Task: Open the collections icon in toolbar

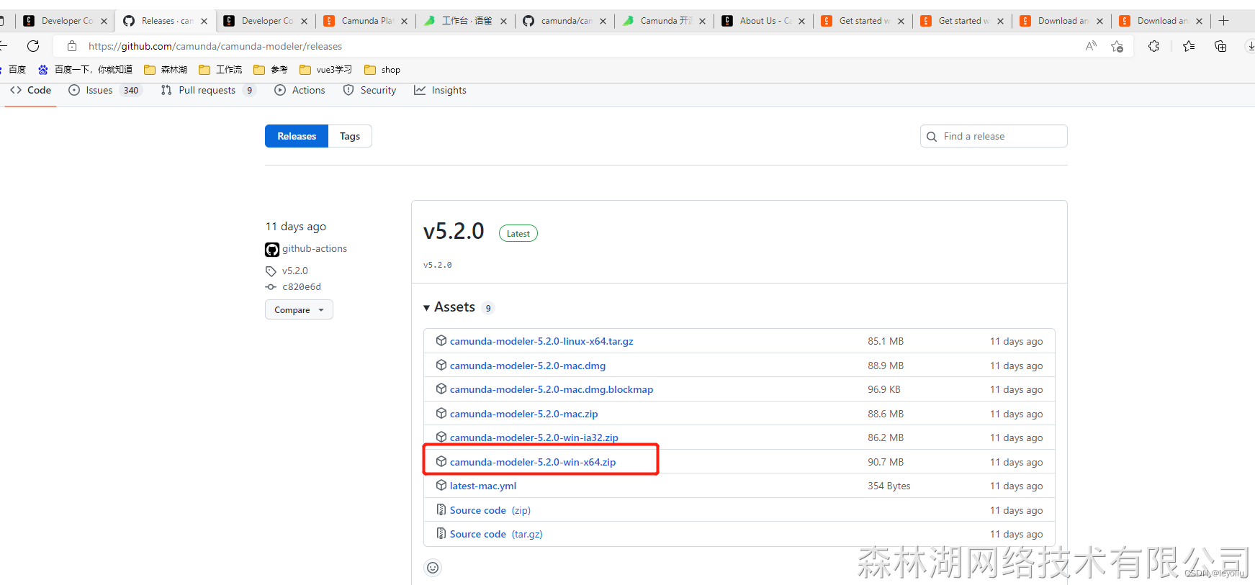Action: tap(1220, 46)
